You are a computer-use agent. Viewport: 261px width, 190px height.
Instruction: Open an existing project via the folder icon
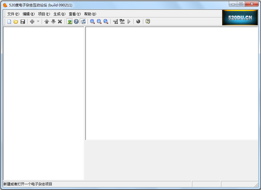pos(16,21)
